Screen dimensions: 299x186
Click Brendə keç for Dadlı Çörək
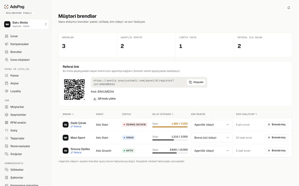coord(276,125)
